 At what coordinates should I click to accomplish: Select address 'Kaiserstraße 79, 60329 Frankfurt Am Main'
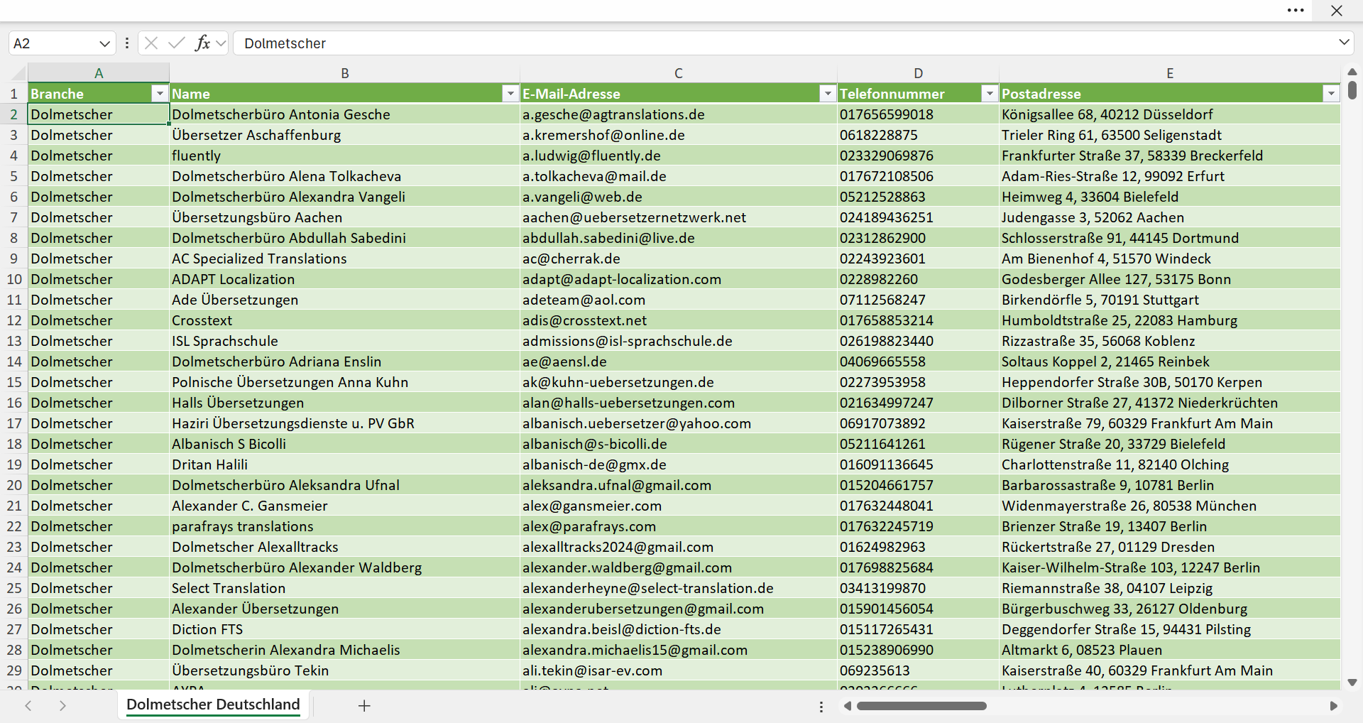point(1170,423)
